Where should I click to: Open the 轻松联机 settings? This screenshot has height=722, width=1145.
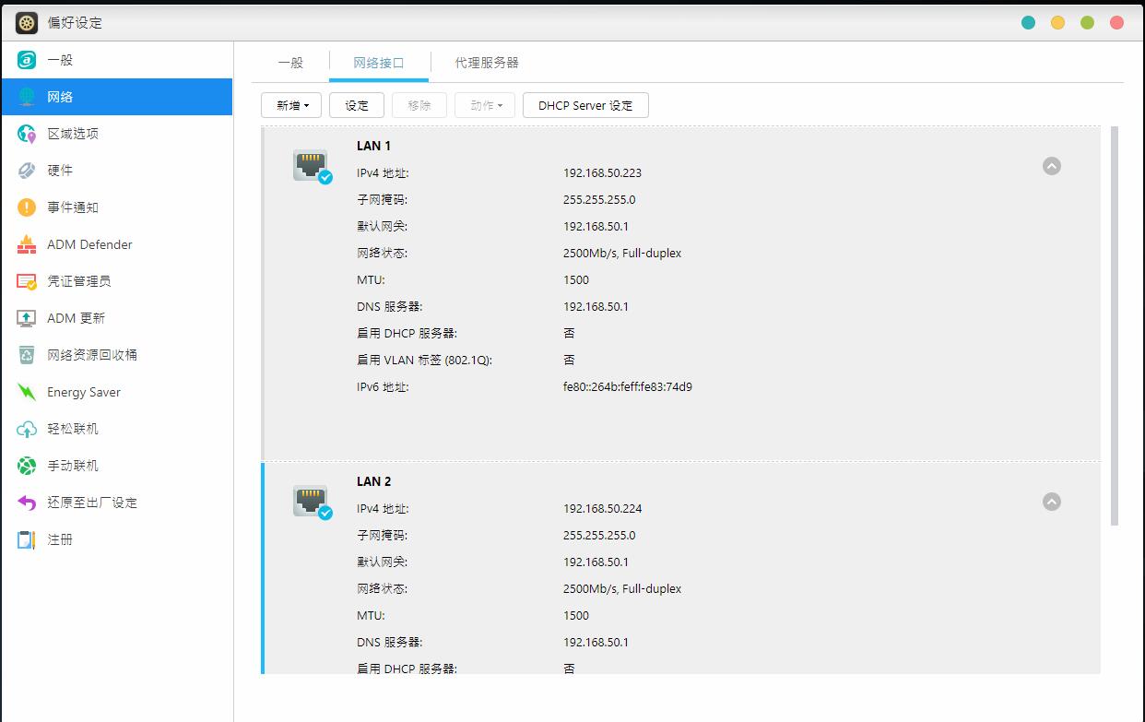pos(72,428)
